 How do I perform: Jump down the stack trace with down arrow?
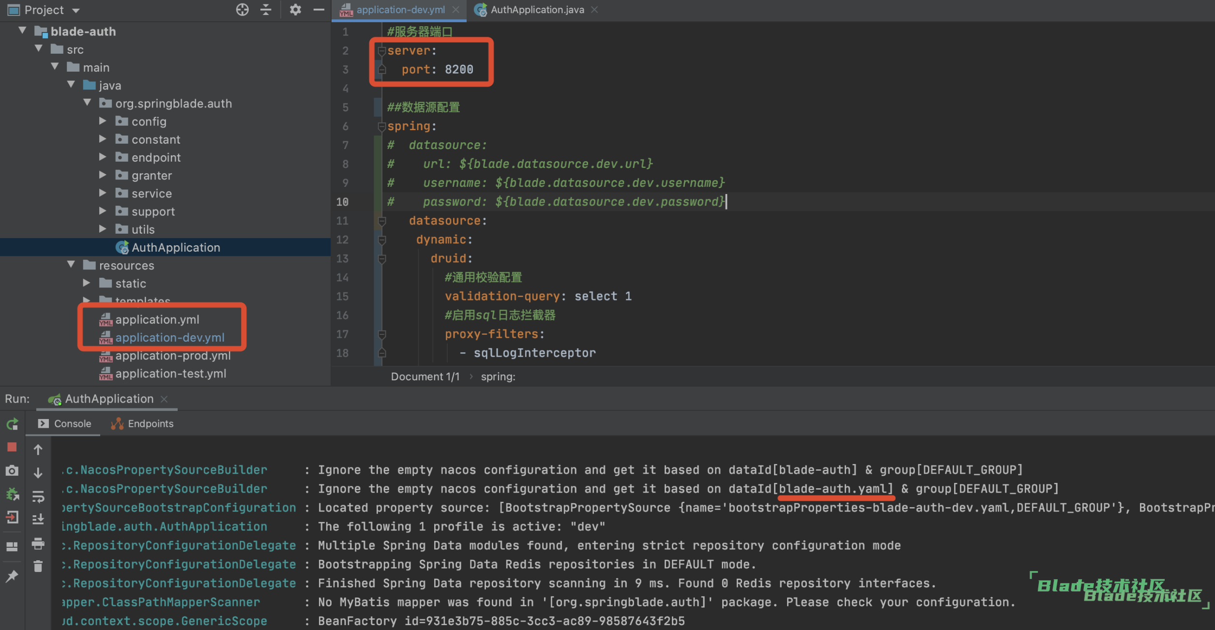coord(38,473)
